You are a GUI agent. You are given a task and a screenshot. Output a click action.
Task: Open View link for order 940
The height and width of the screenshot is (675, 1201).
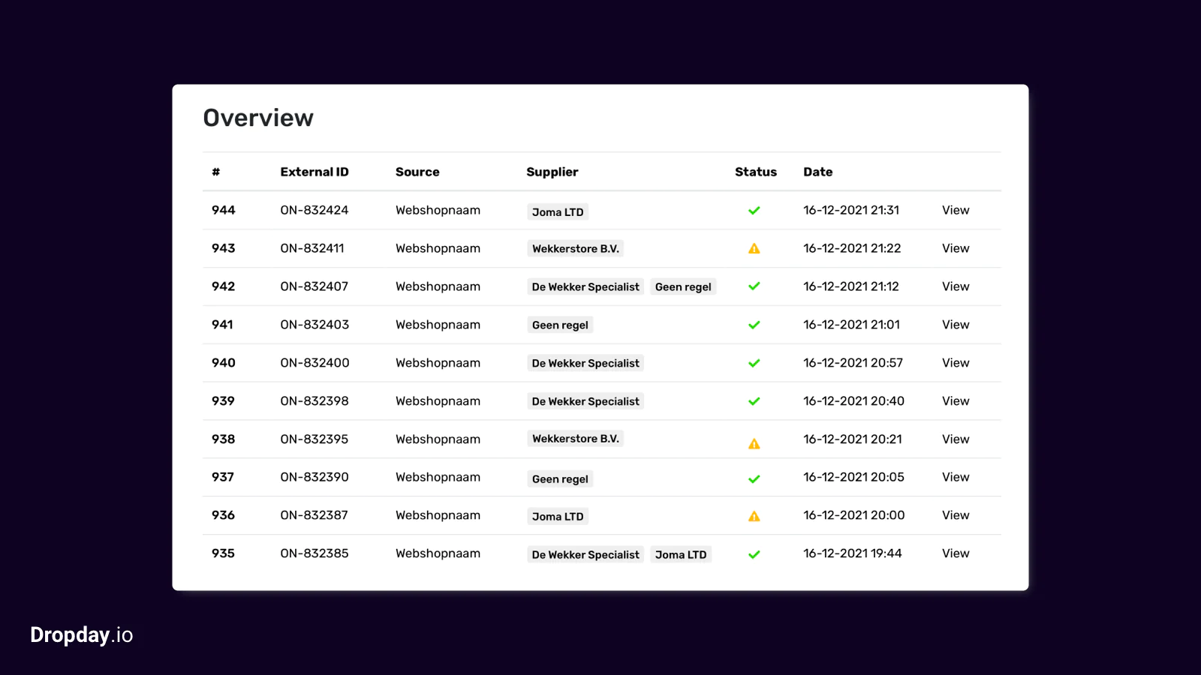click(956, 363)
